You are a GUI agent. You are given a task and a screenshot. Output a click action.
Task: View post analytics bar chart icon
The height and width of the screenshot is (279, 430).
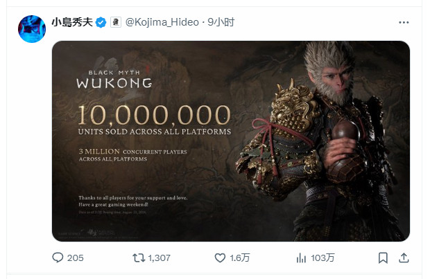click(301, 258)
